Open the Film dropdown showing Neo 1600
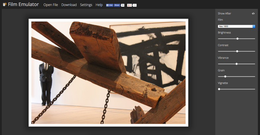Viewport: 260px width, 135px height. [235, 26]
